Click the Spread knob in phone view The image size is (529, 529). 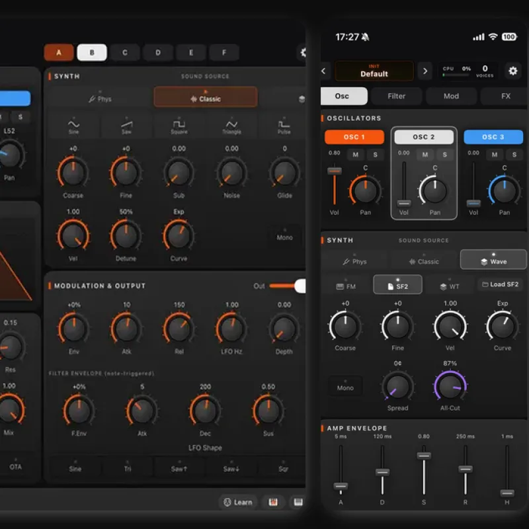(x=398, y=386)
